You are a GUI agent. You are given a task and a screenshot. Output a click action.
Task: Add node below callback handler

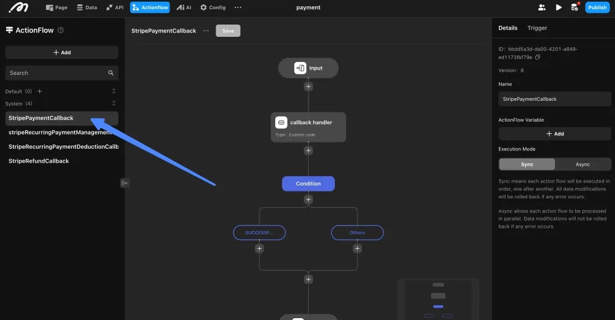point(308,150)
